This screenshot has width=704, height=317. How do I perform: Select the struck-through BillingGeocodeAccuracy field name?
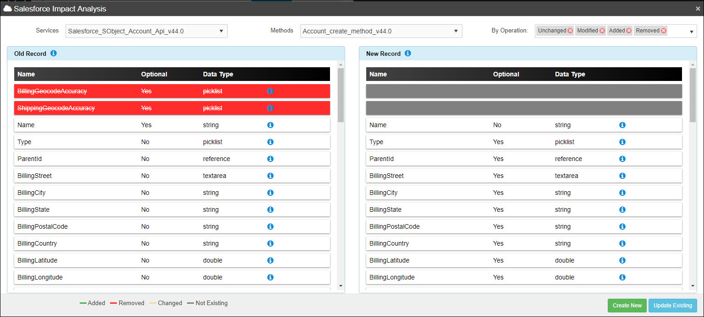[x=52, y=91]
